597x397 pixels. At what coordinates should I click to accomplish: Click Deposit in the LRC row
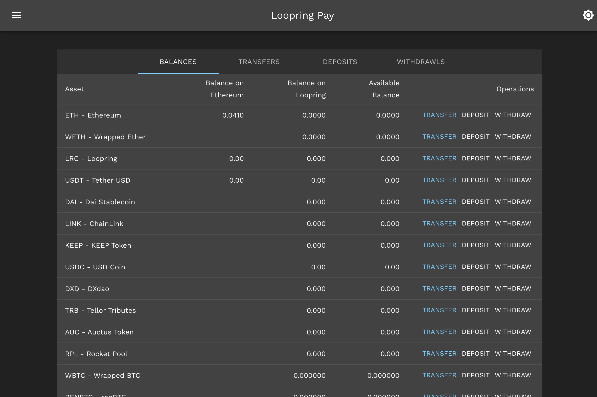(x=475, y=158)
